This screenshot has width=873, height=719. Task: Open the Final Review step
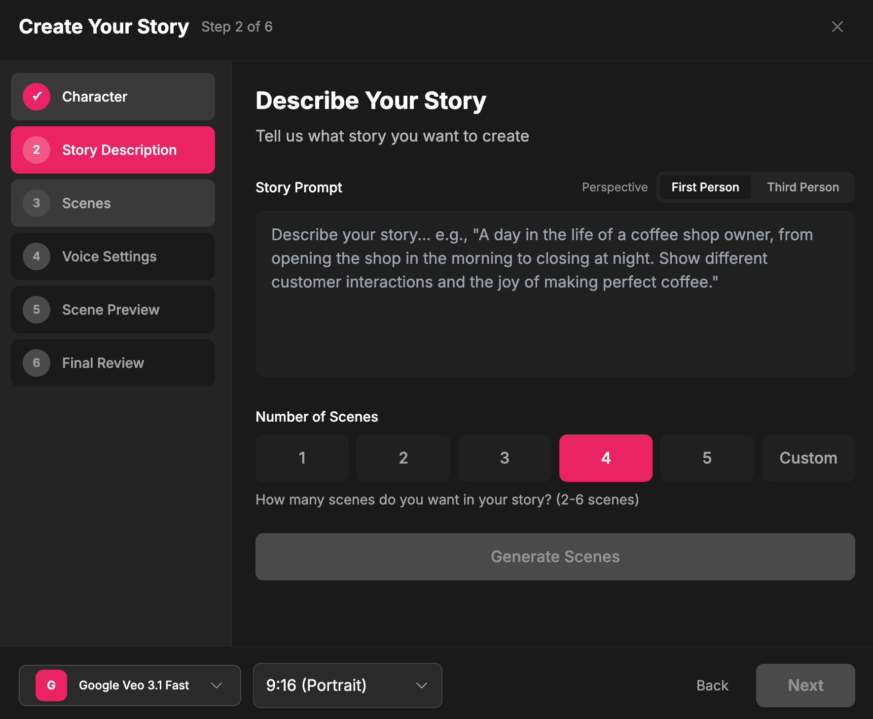(113, 363)
